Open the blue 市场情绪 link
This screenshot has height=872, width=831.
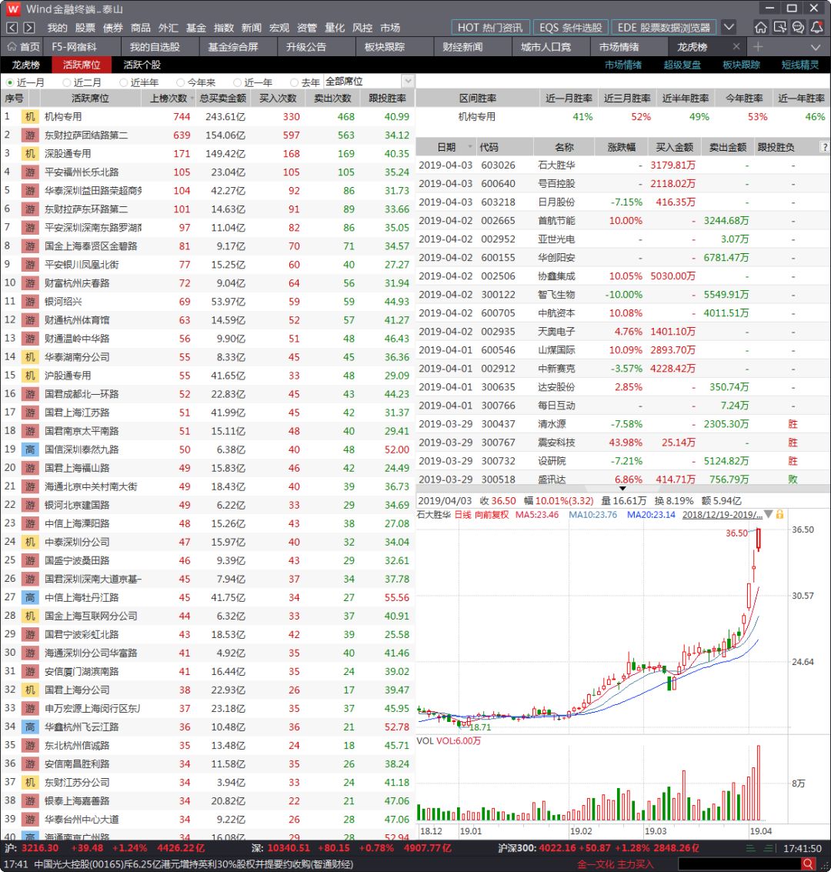pyautogui.click(x=623, y=65)
